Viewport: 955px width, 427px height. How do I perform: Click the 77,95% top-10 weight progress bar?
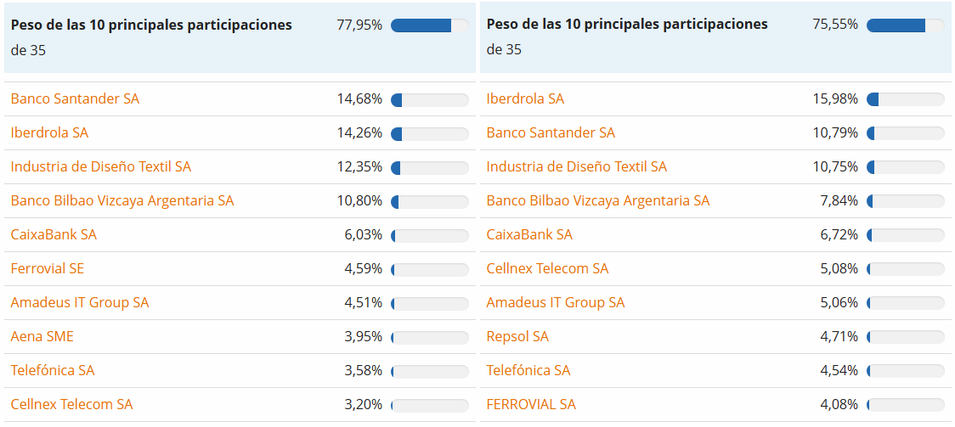(x=430, y=25)
